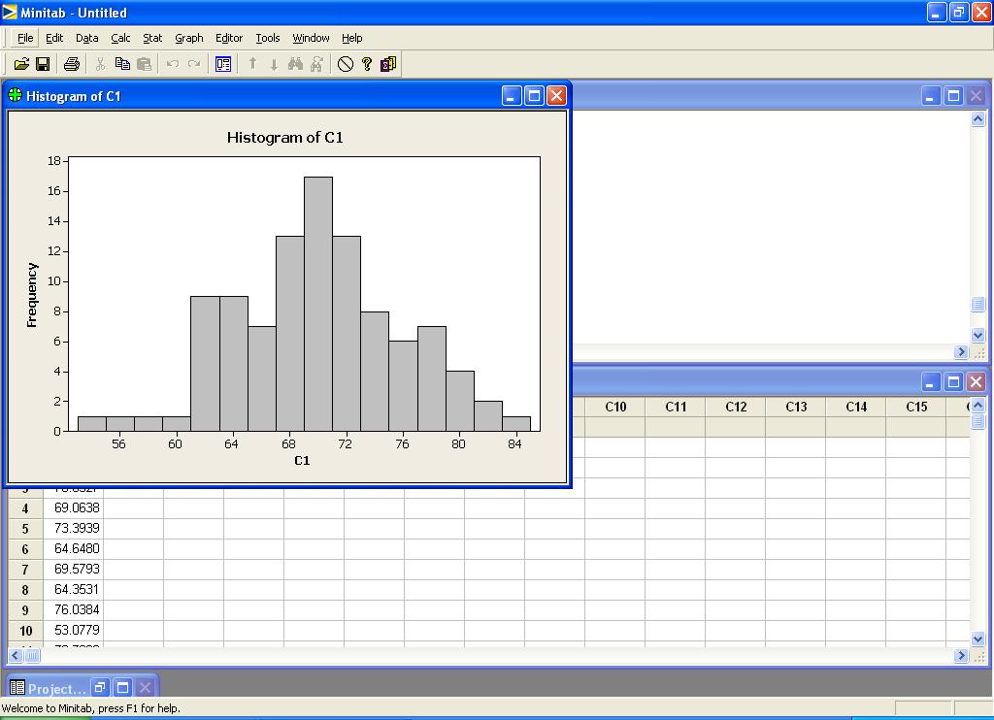Restore the minimized Project Manager window
This screenshot has height=720, width=994.
tap(101, 688)
